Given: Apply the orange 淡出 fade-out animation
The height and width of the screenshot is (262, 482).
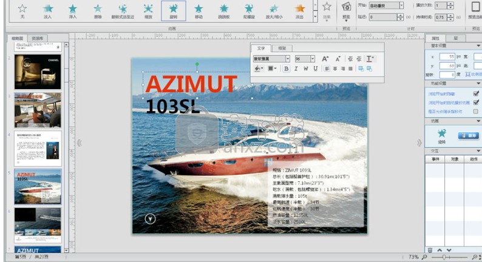Looking at the screenshot, I should [x=300, y=11].
